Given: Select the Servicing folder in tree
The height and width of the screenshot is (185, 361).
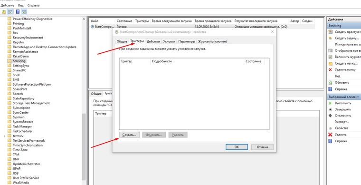Looking at the screenshot, I should pos(19,61).
